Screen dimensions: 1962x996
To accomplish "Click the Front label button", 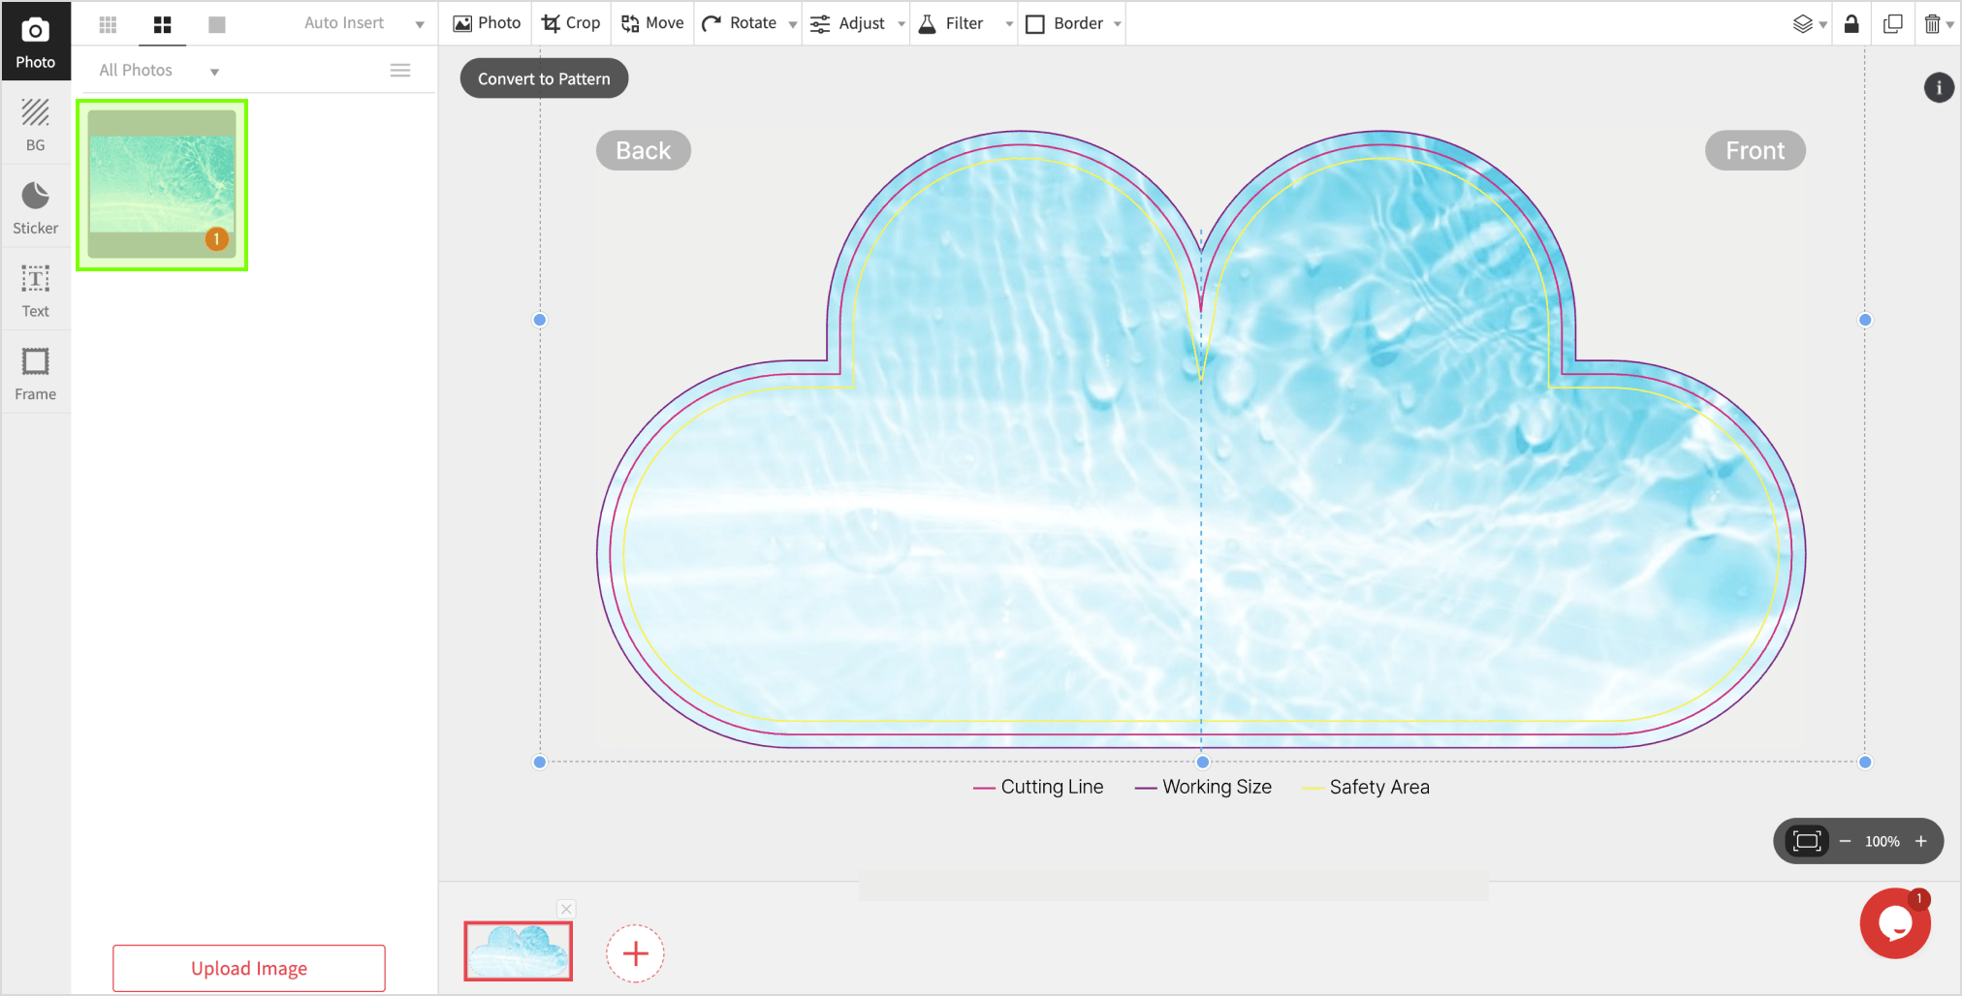I will (x=1755, y=150).
